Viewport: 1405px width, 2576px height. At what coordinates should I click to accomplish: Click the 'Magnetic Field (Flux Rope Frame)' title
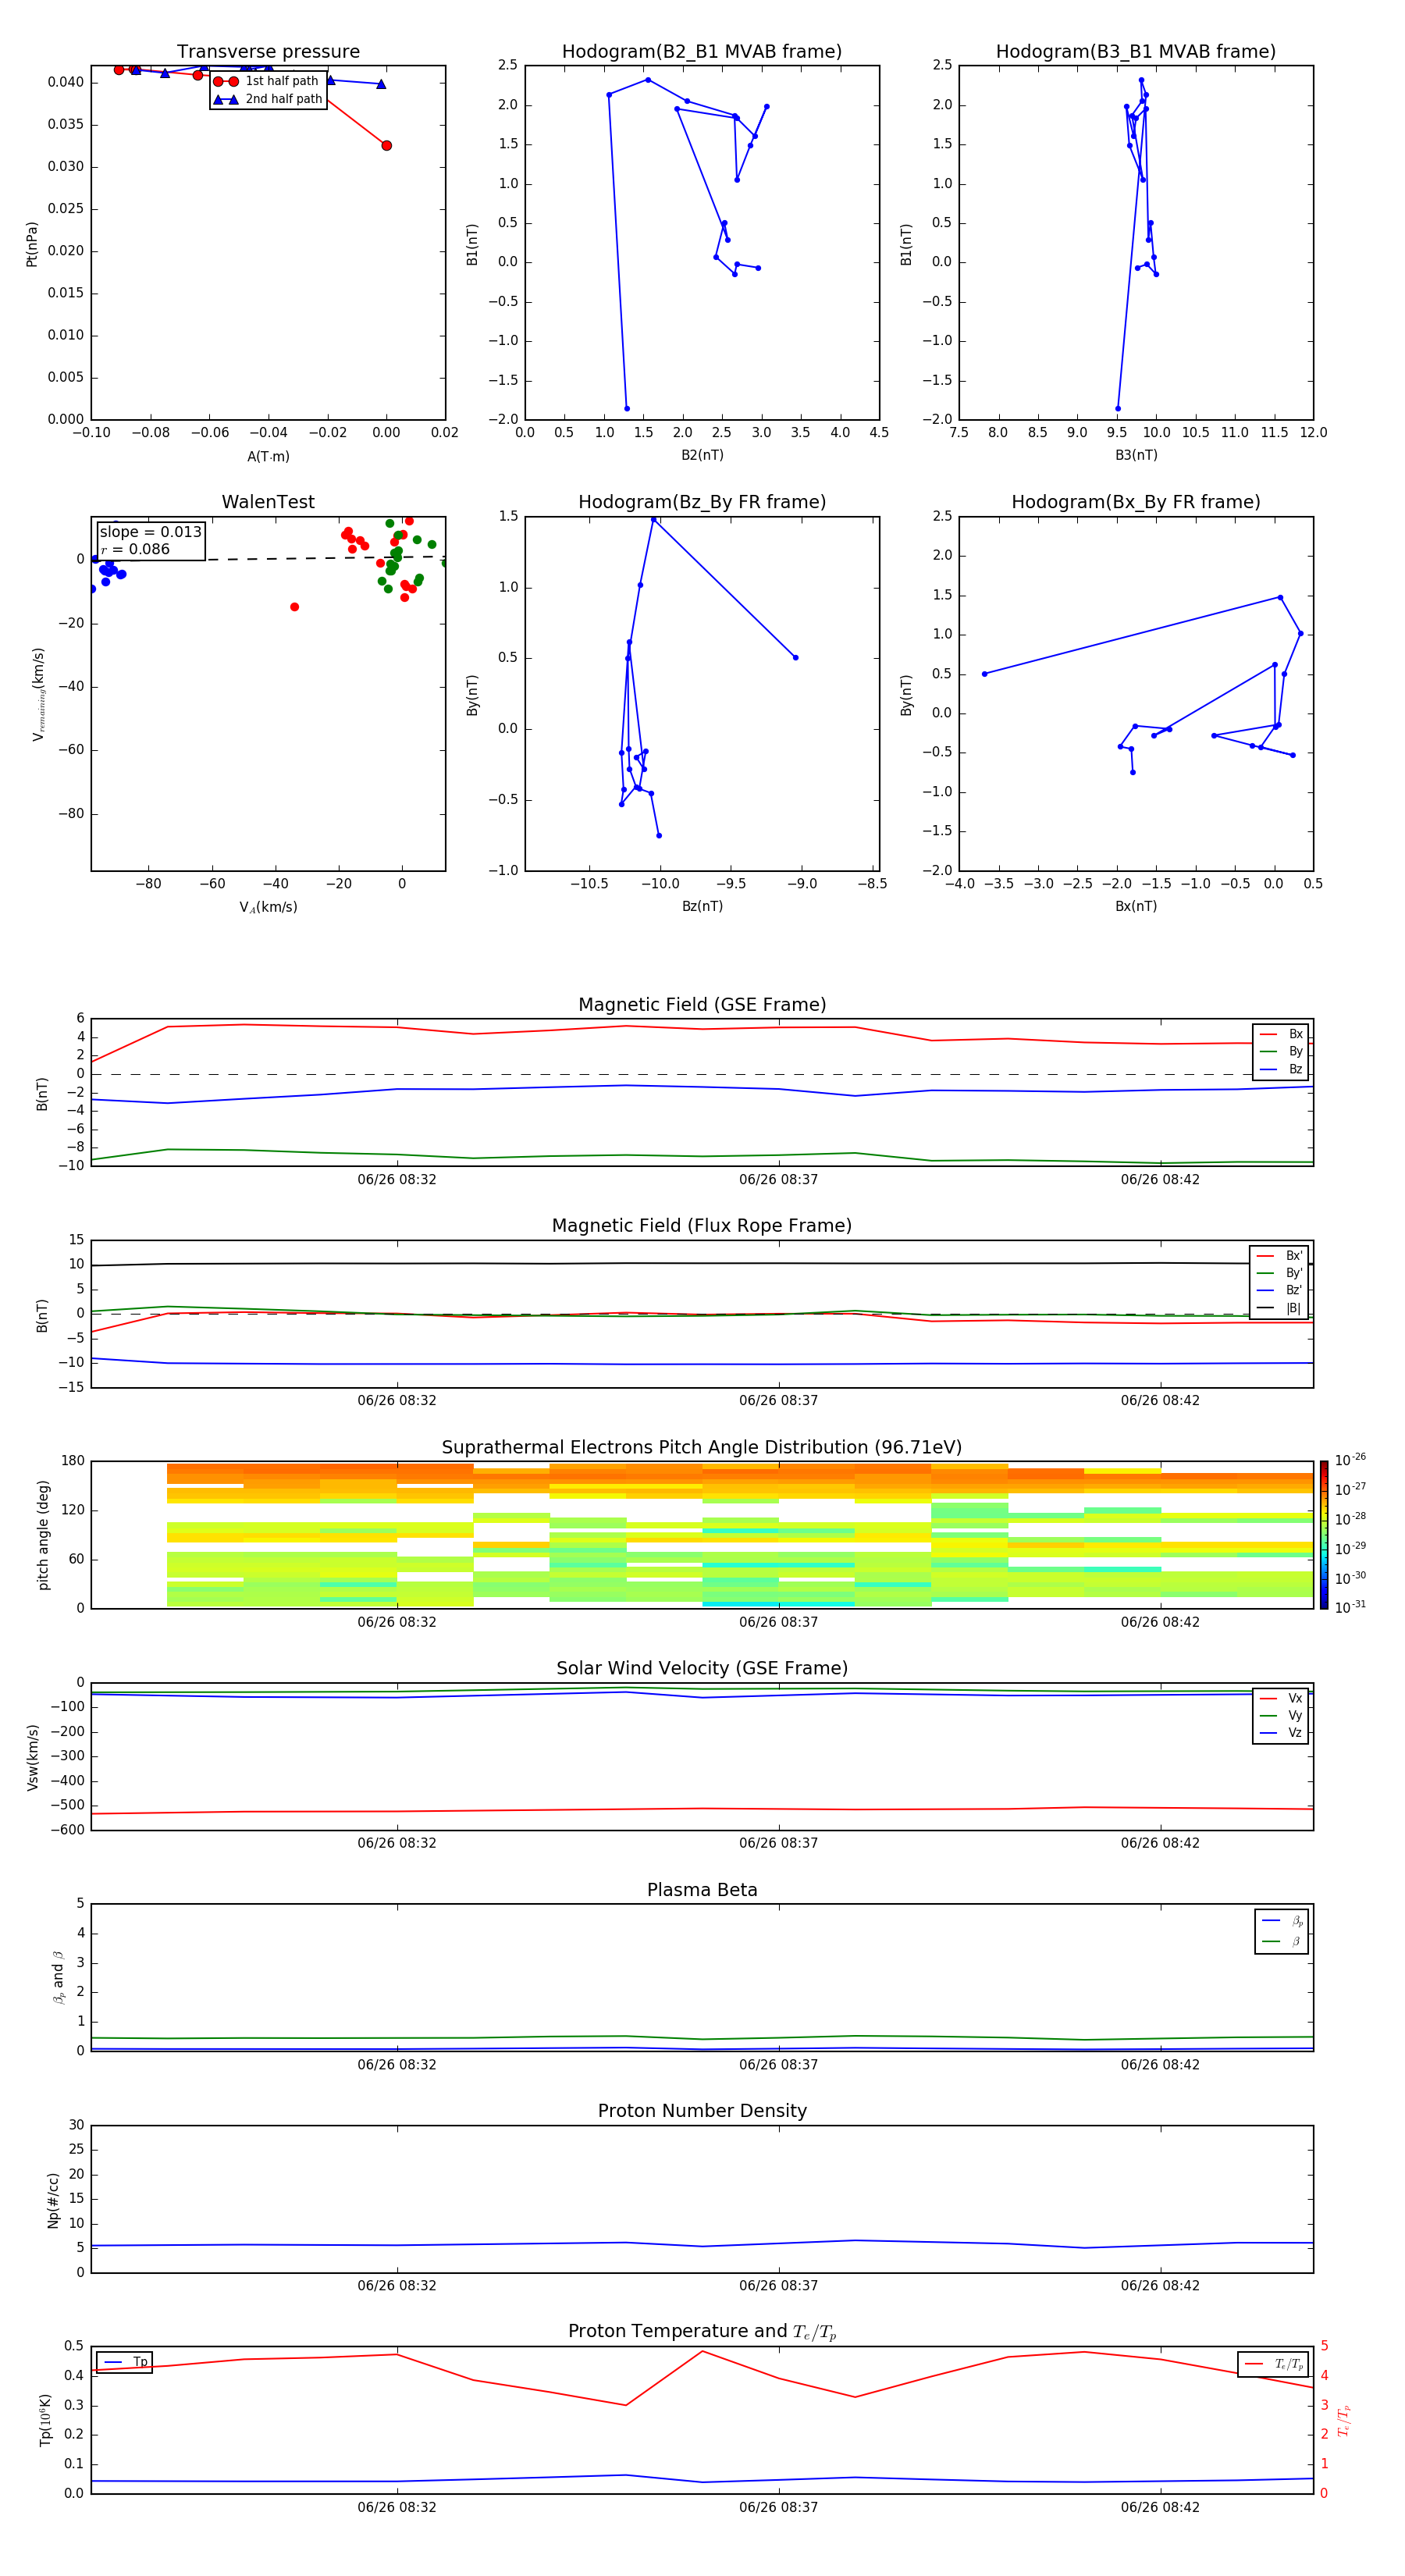pos(702,1226)
